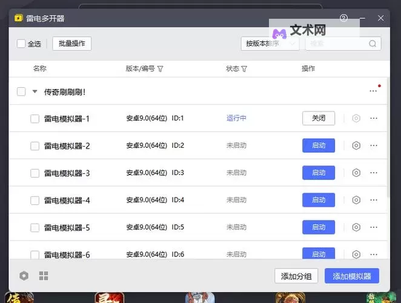Click the help icon in title bar
This screenshot has width=401, height=303.
(344, 18)
